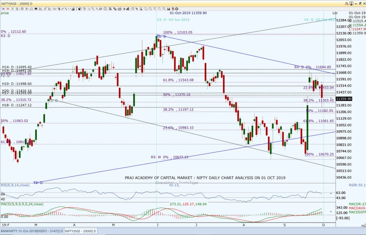This screenshot has width=366, height=235.
Task: Click the first magnifier zoom icon
Action: click(x=145, y=9)
